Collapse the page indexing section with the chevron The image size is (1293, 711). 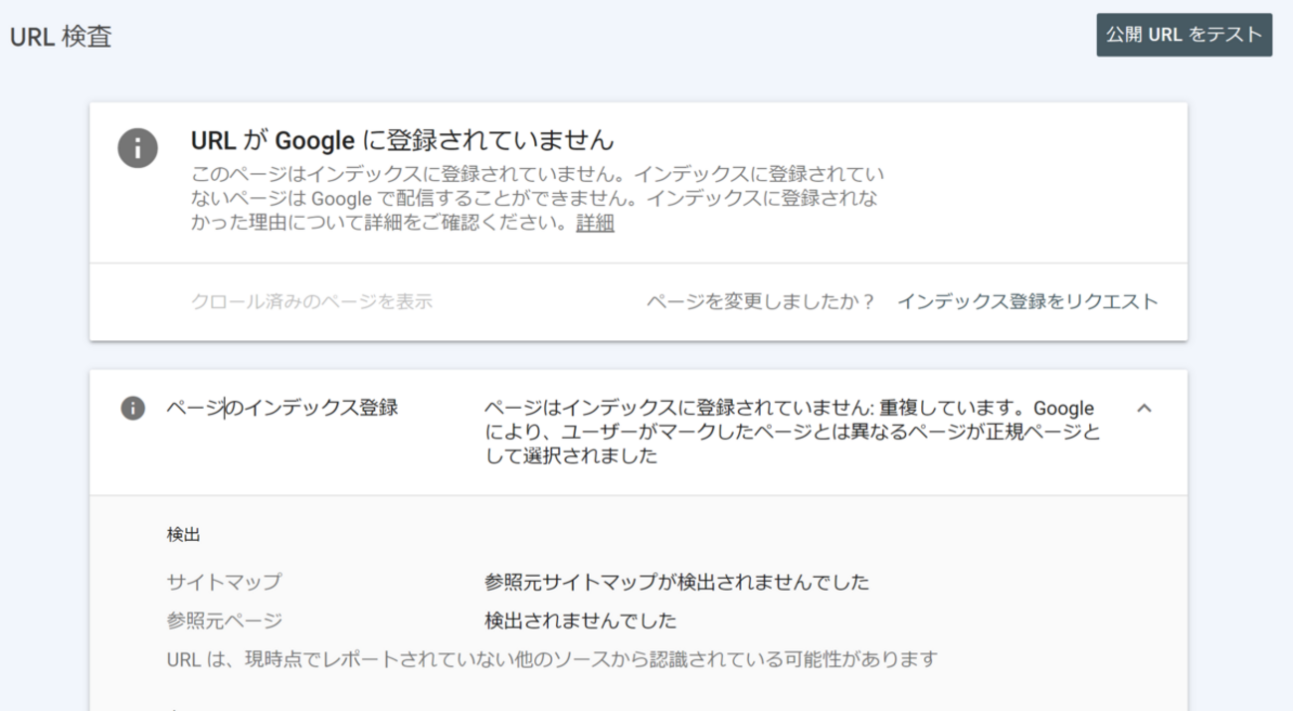pos(1144,408)
